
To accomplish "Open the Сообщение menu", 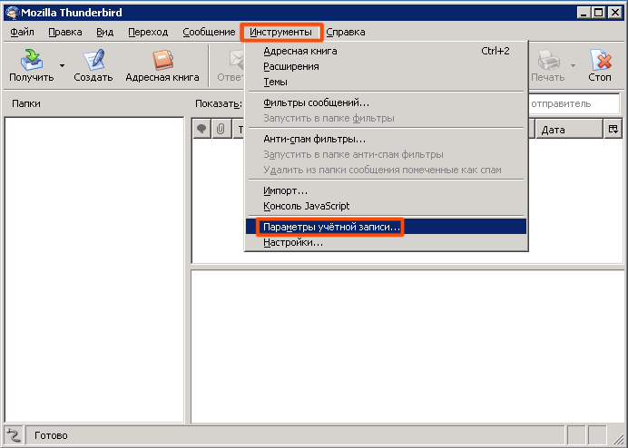I will click(x=209, y=32).
